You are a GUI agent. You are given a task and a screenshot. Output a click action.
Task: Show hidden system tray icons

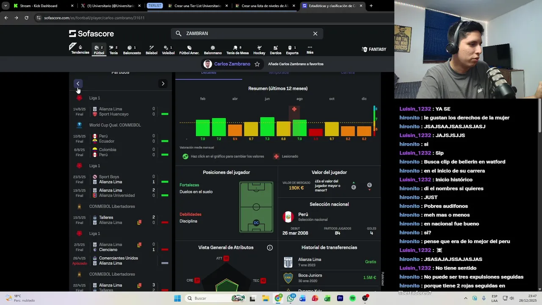coord(466,298)
